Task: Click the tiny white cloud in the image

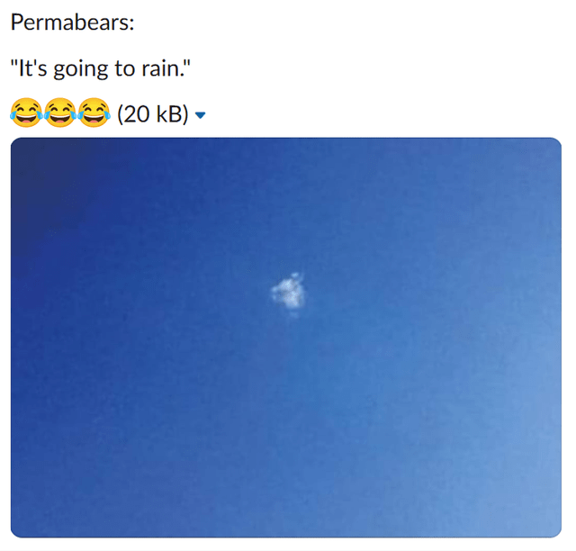Action: [x=288, y=294]
